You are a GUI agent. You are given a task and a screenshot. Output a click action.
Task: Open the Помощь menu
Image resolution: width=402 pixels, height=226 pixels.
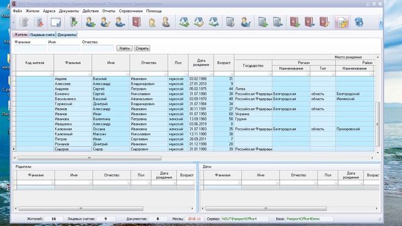point(154,11)
